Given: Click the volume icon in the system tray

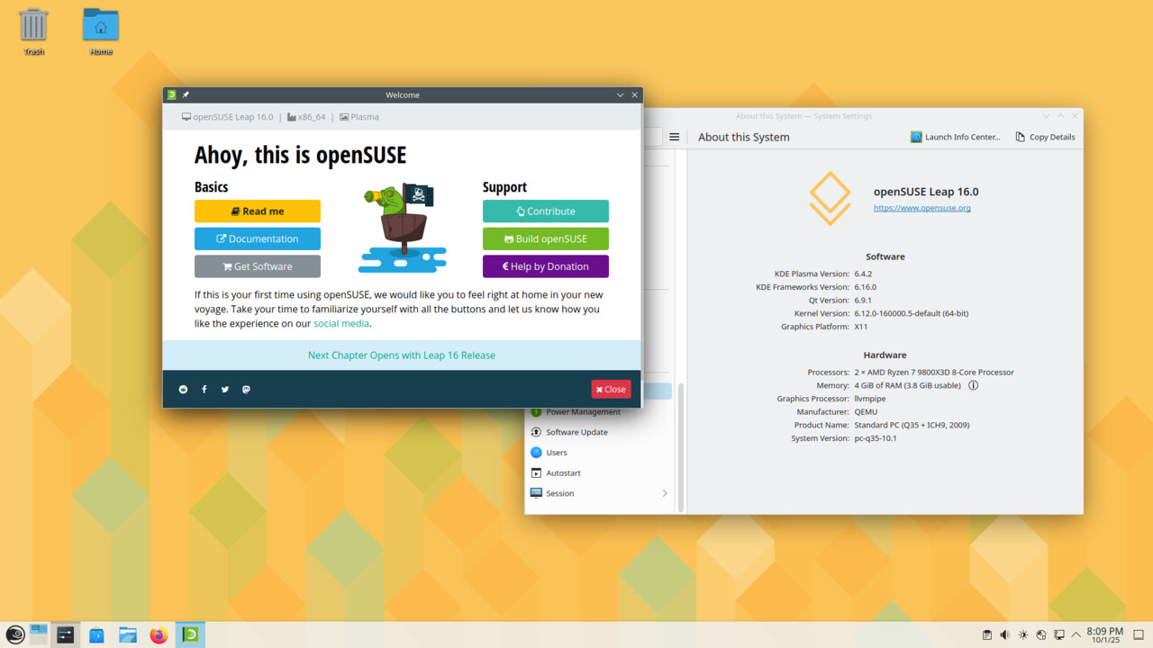Looking at the screenshot, I should pos(1005,635).
